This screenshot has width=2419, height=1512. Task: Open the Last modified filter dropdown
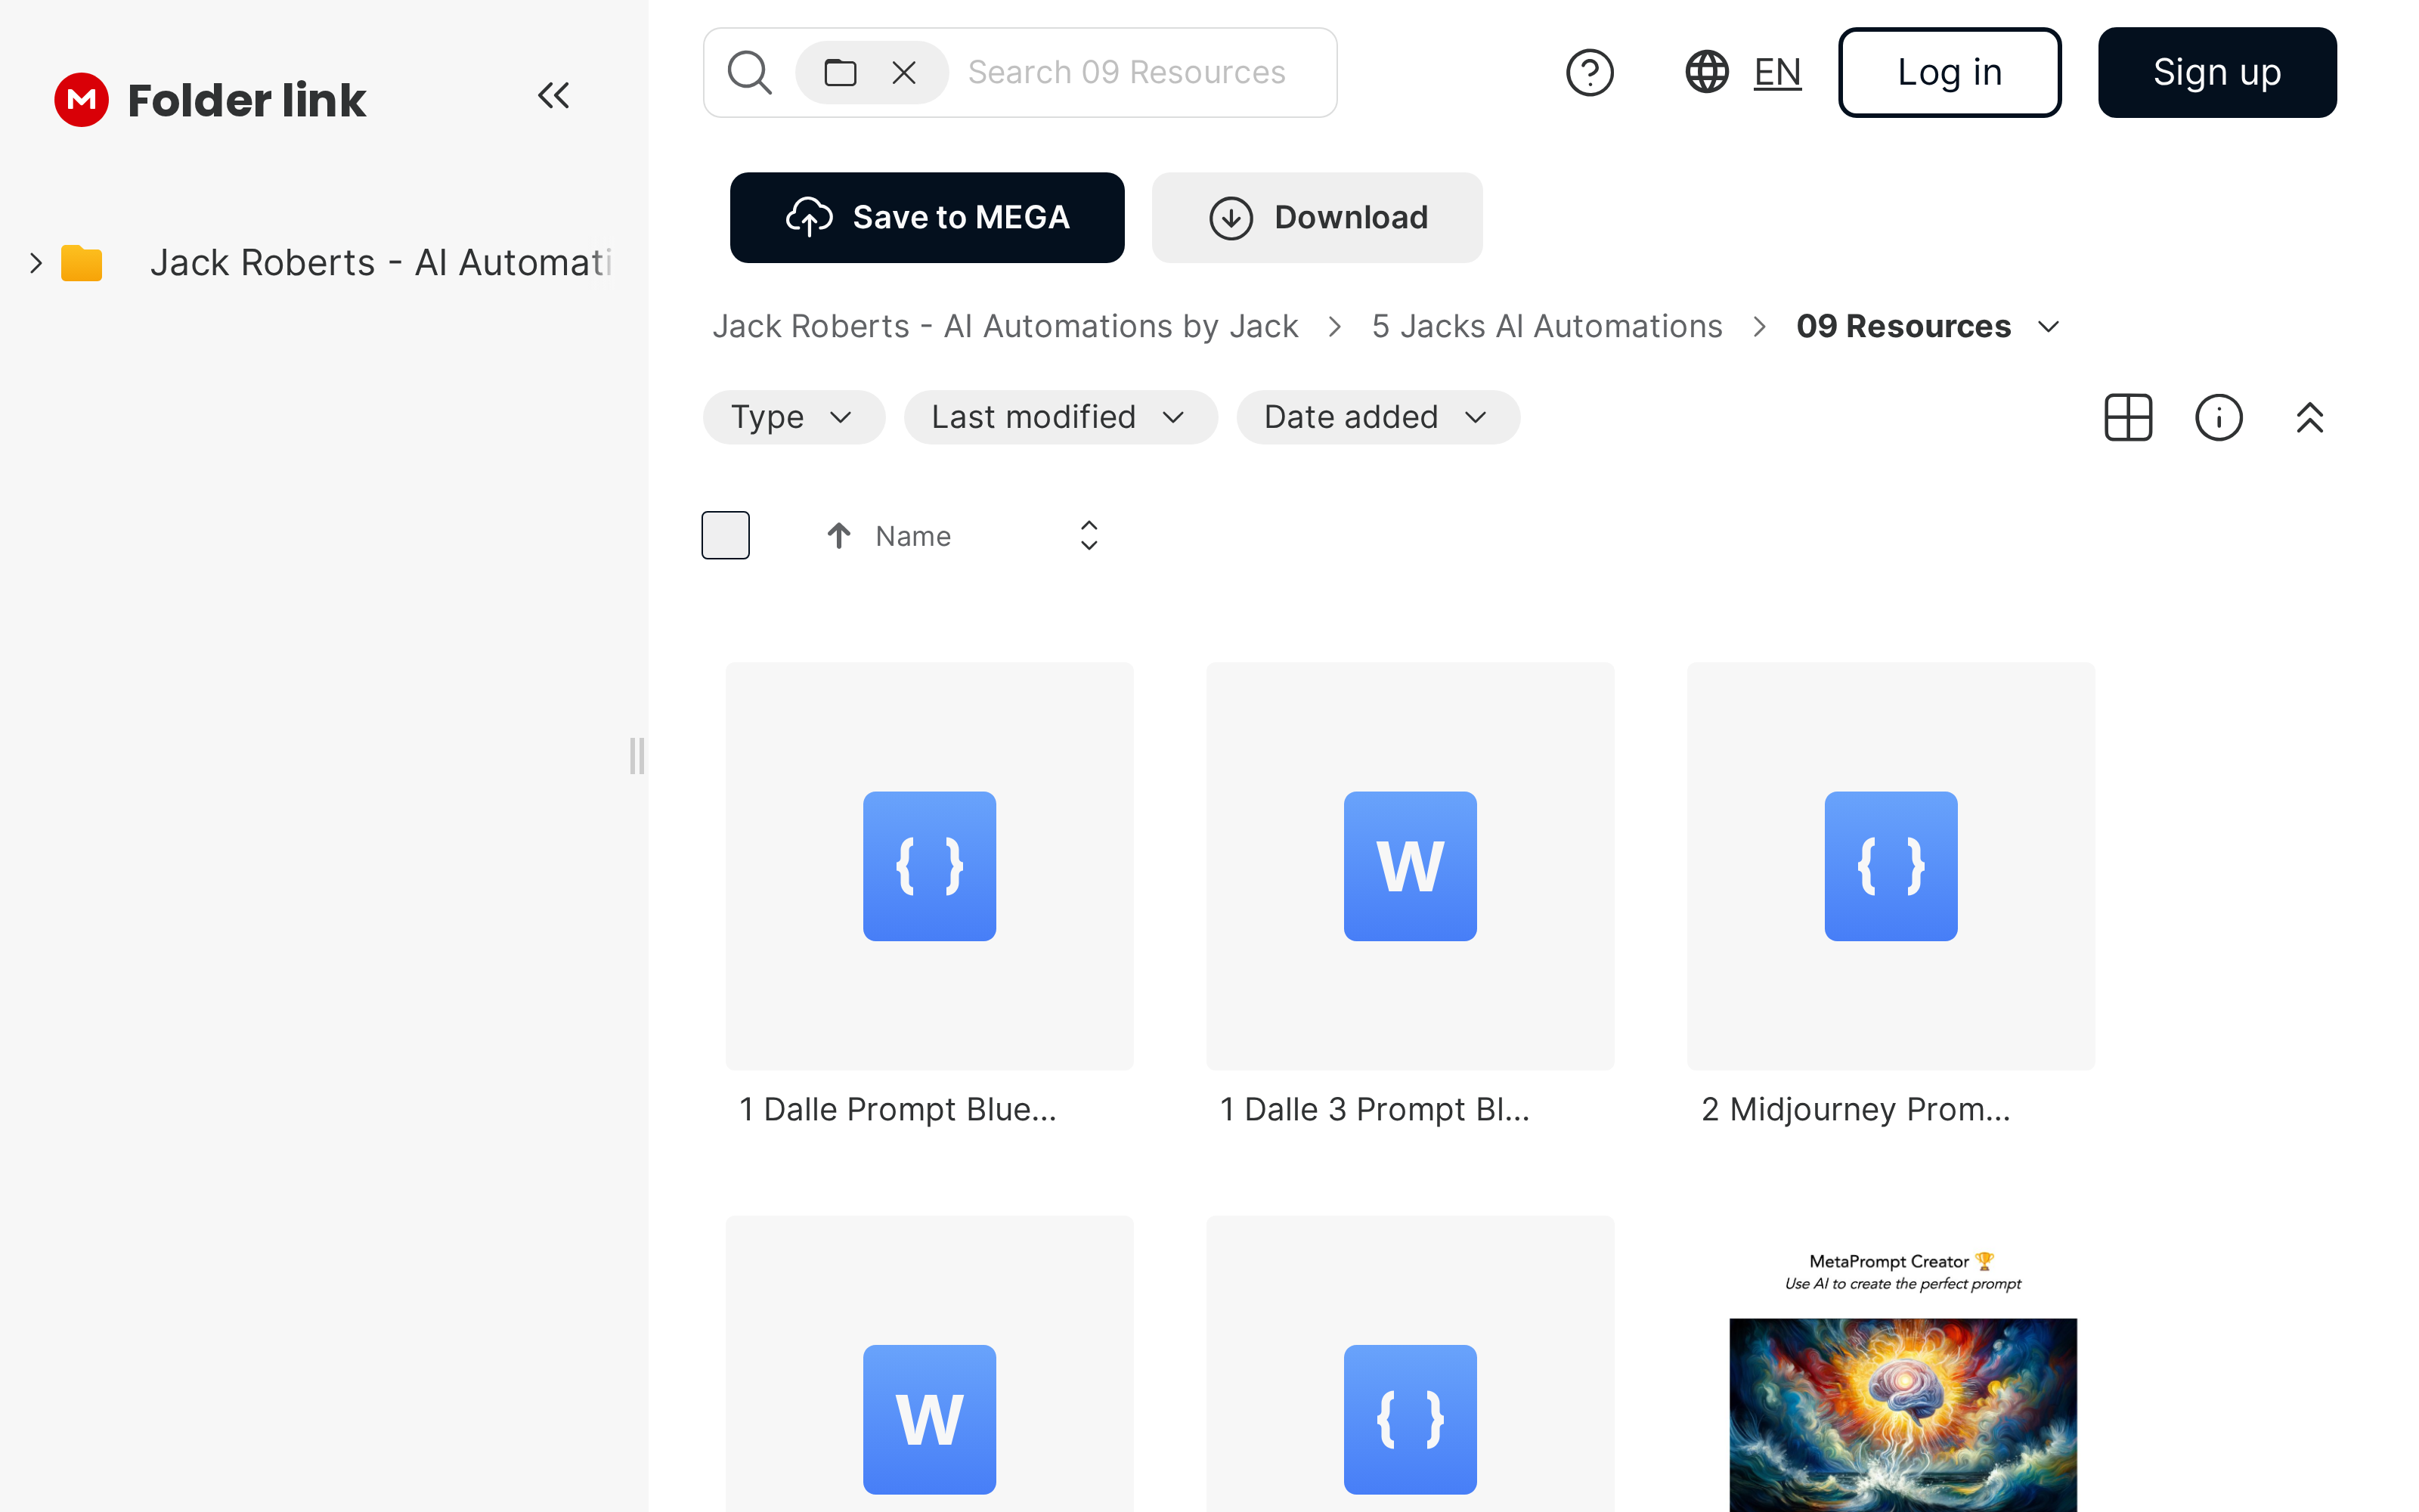(1060, 417)
